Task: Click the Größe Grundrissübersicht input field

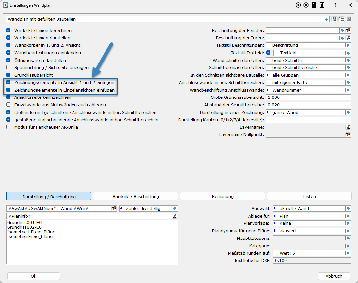Action: (308, 97)
